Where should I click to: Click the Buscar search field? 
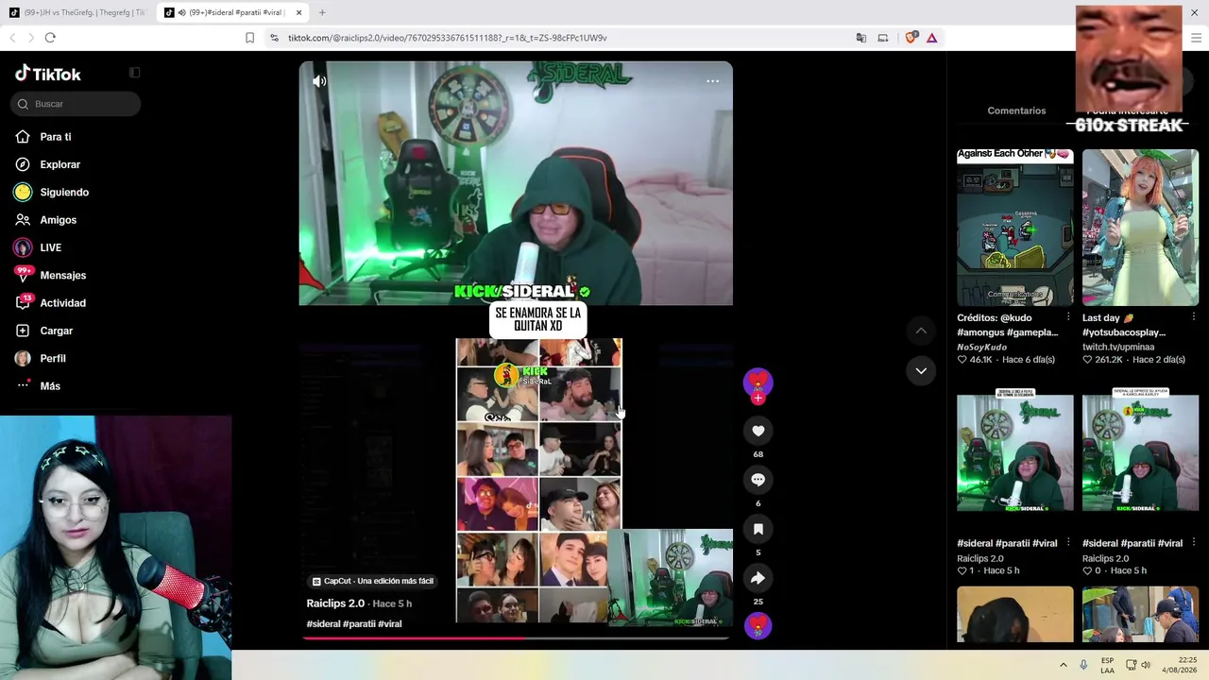[76, 104]
